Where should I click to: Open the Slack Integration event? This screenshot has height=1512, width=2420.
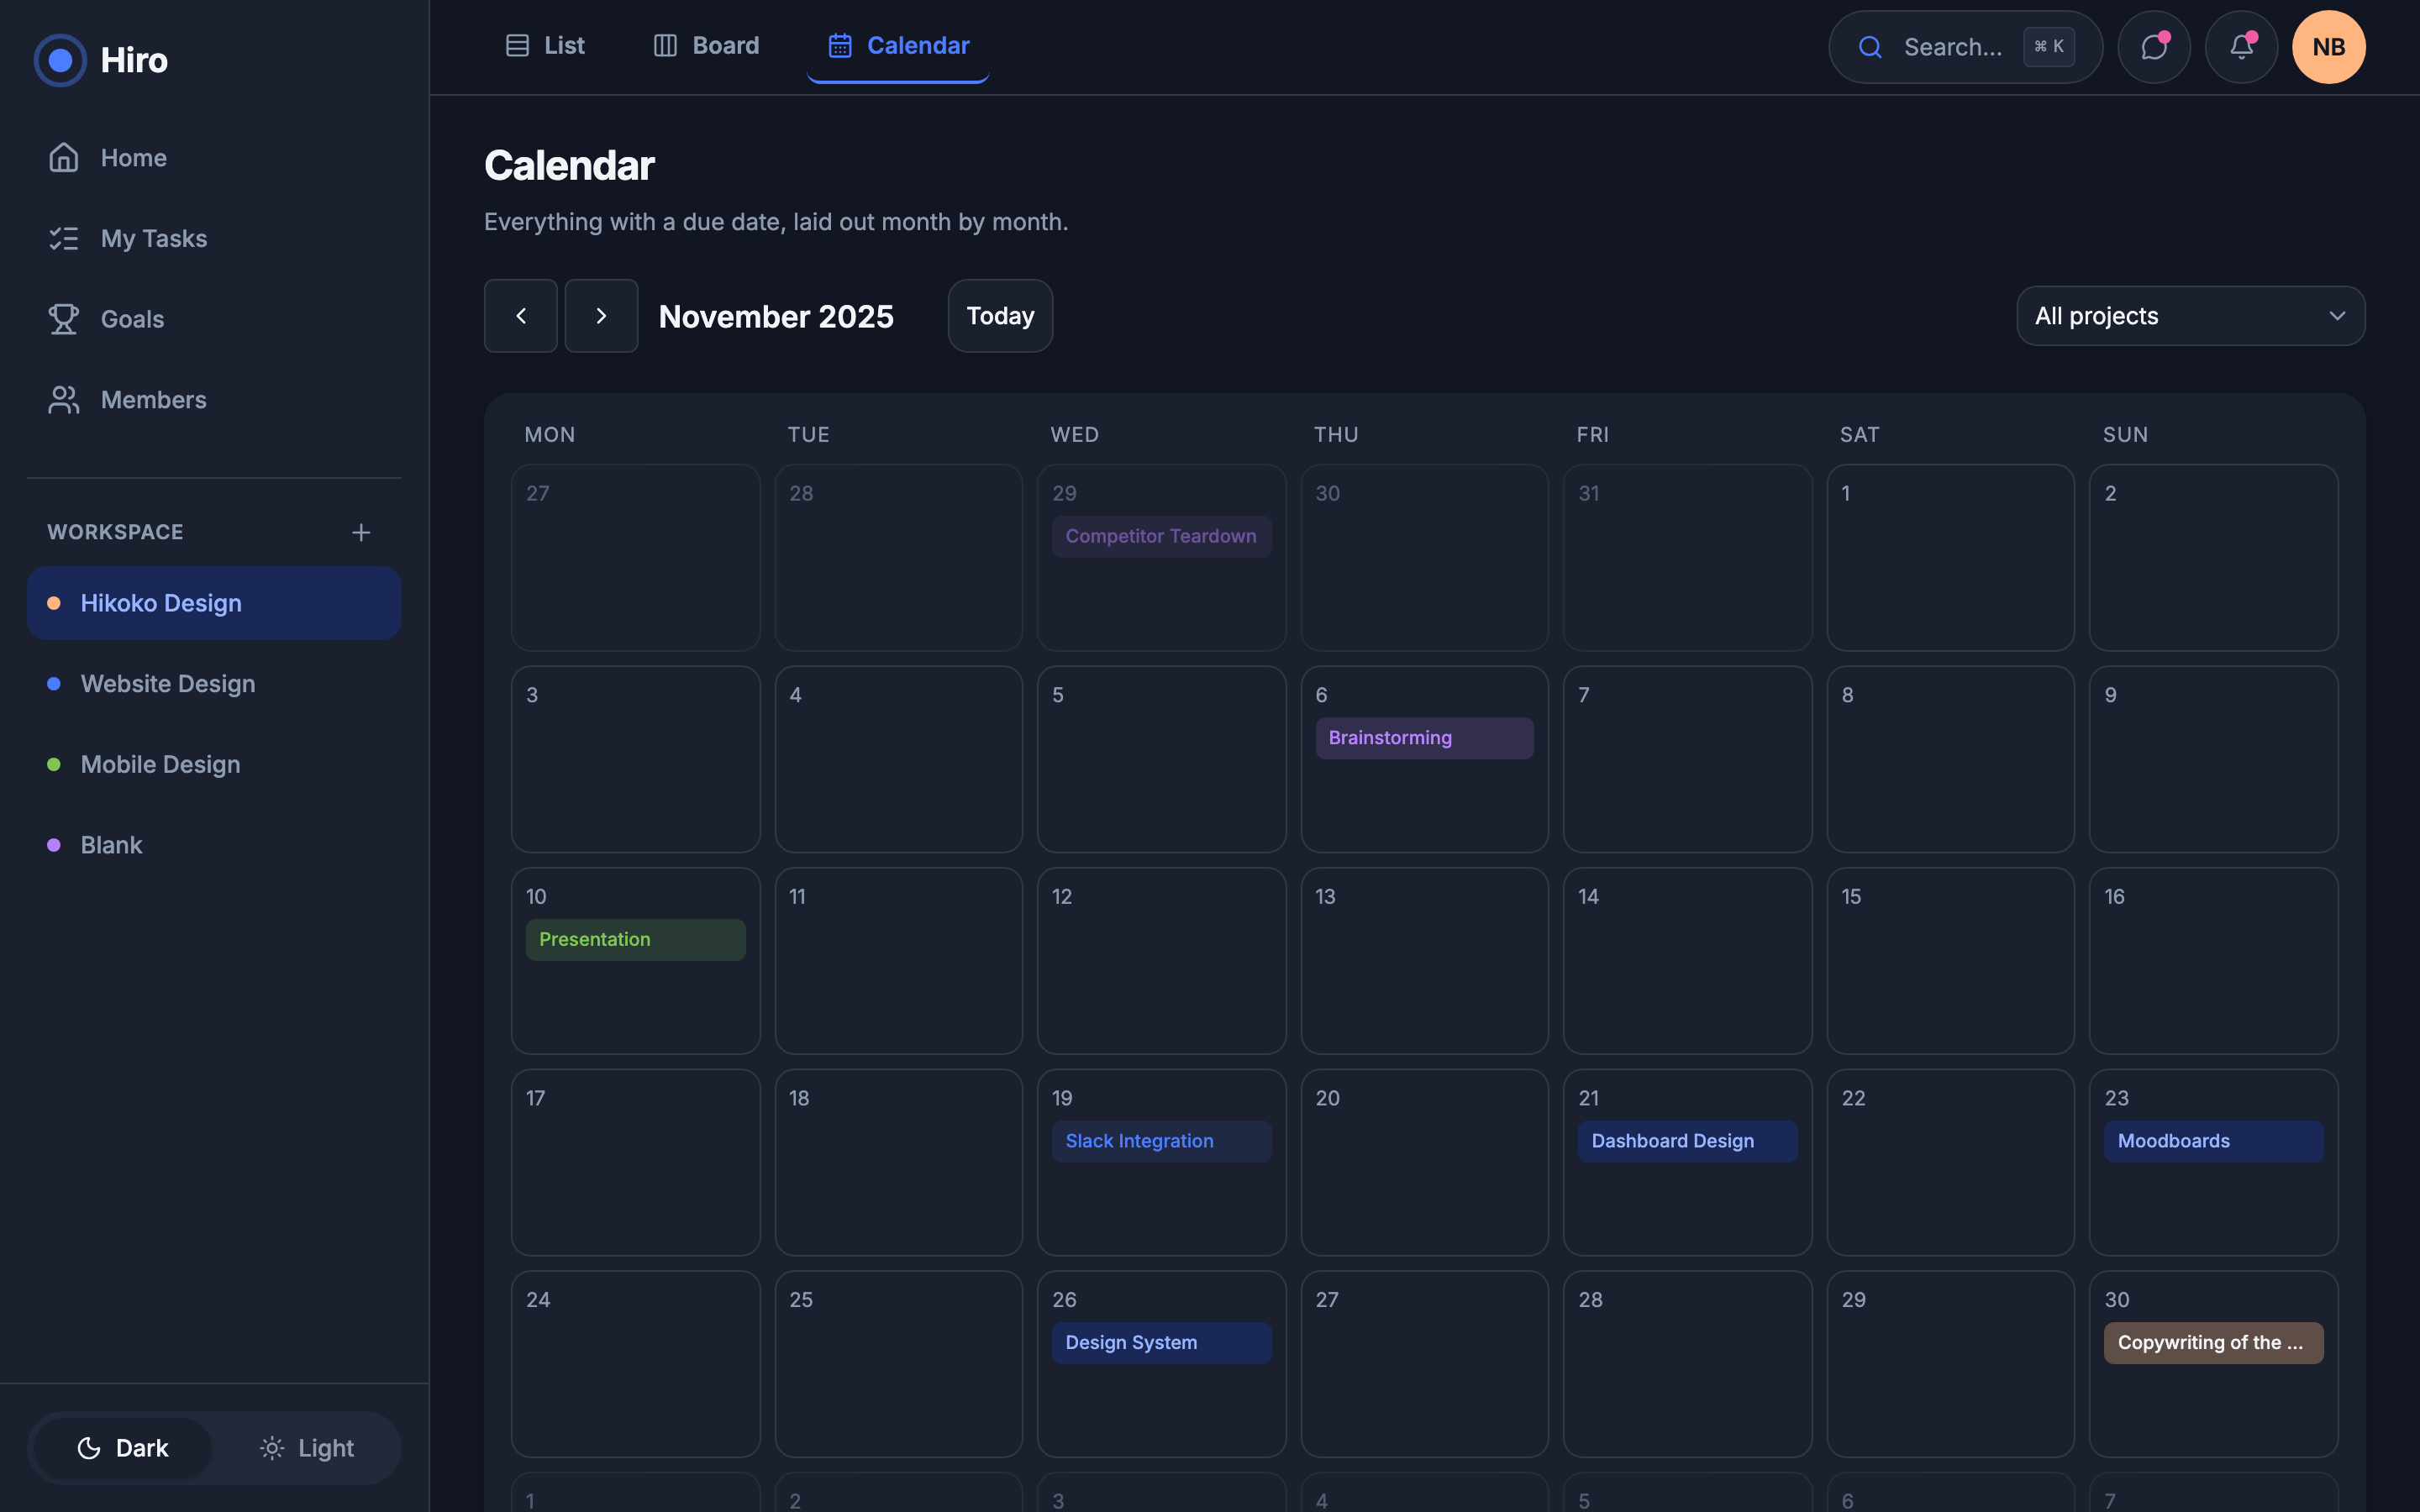coord(1161,1142)
